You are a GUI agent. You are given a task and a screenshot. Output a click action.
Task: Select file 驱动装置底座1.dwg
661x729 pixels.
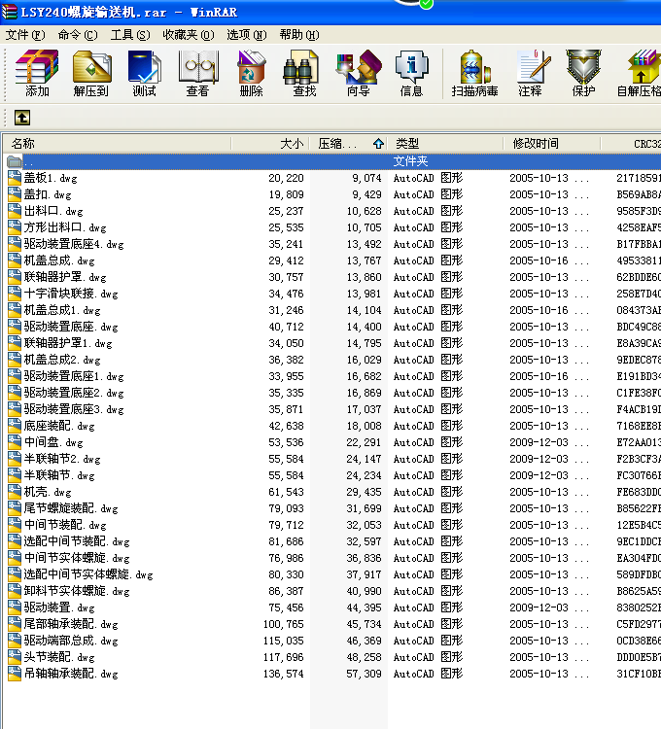point(74,376)
